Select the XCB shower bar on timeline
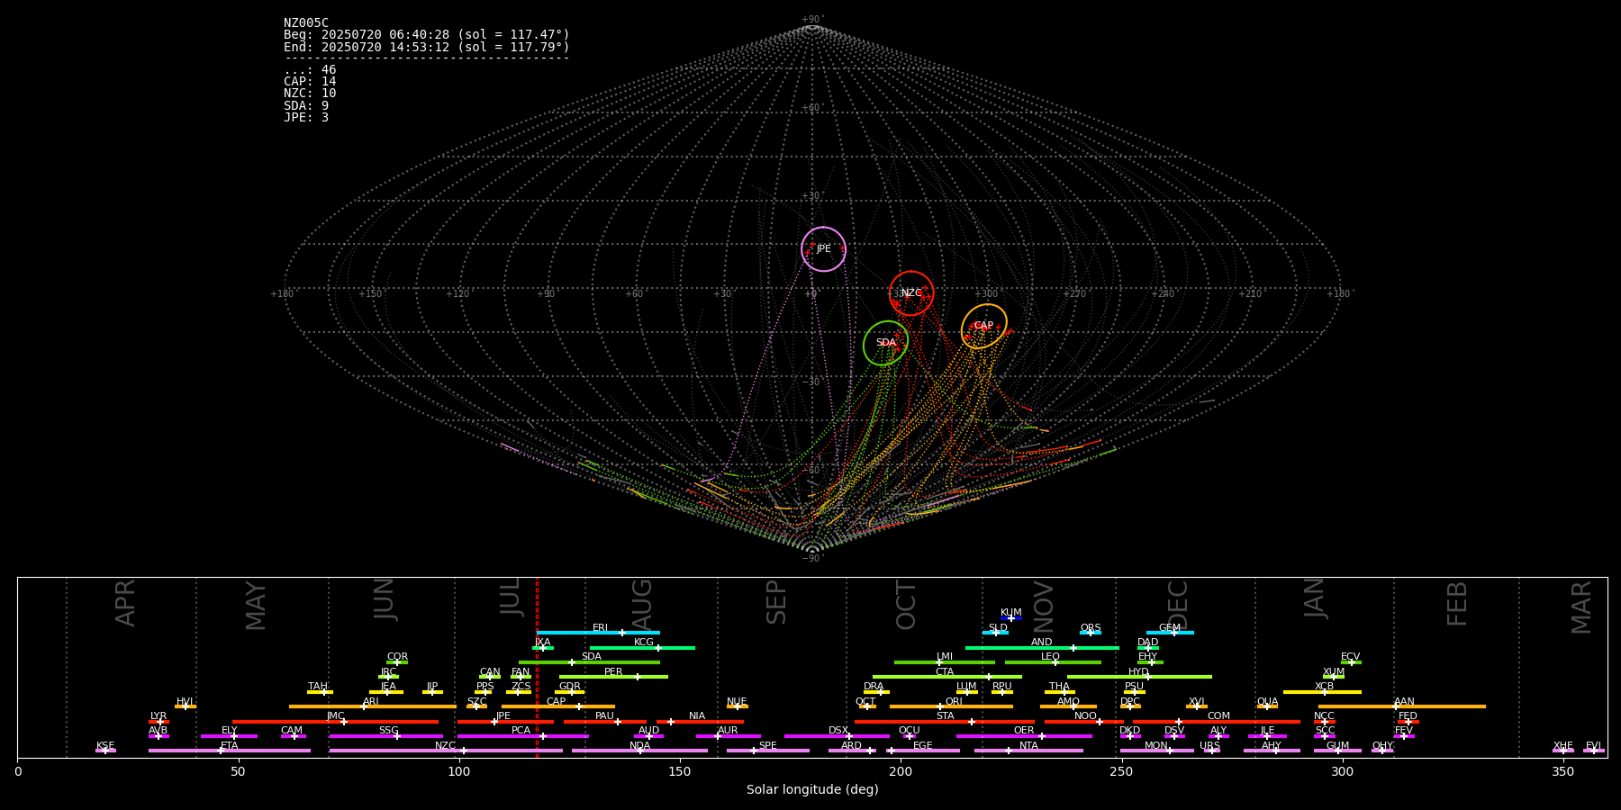This screenshot has height=810, width=1621. [1322, 692]
